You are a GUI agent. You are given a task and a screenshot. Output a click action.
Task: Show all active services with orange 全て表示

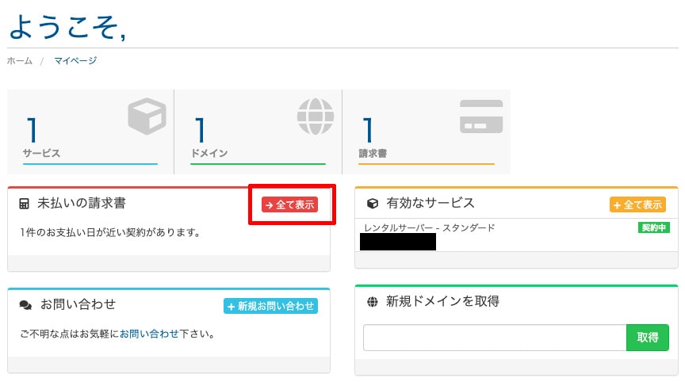pos(637,204)
